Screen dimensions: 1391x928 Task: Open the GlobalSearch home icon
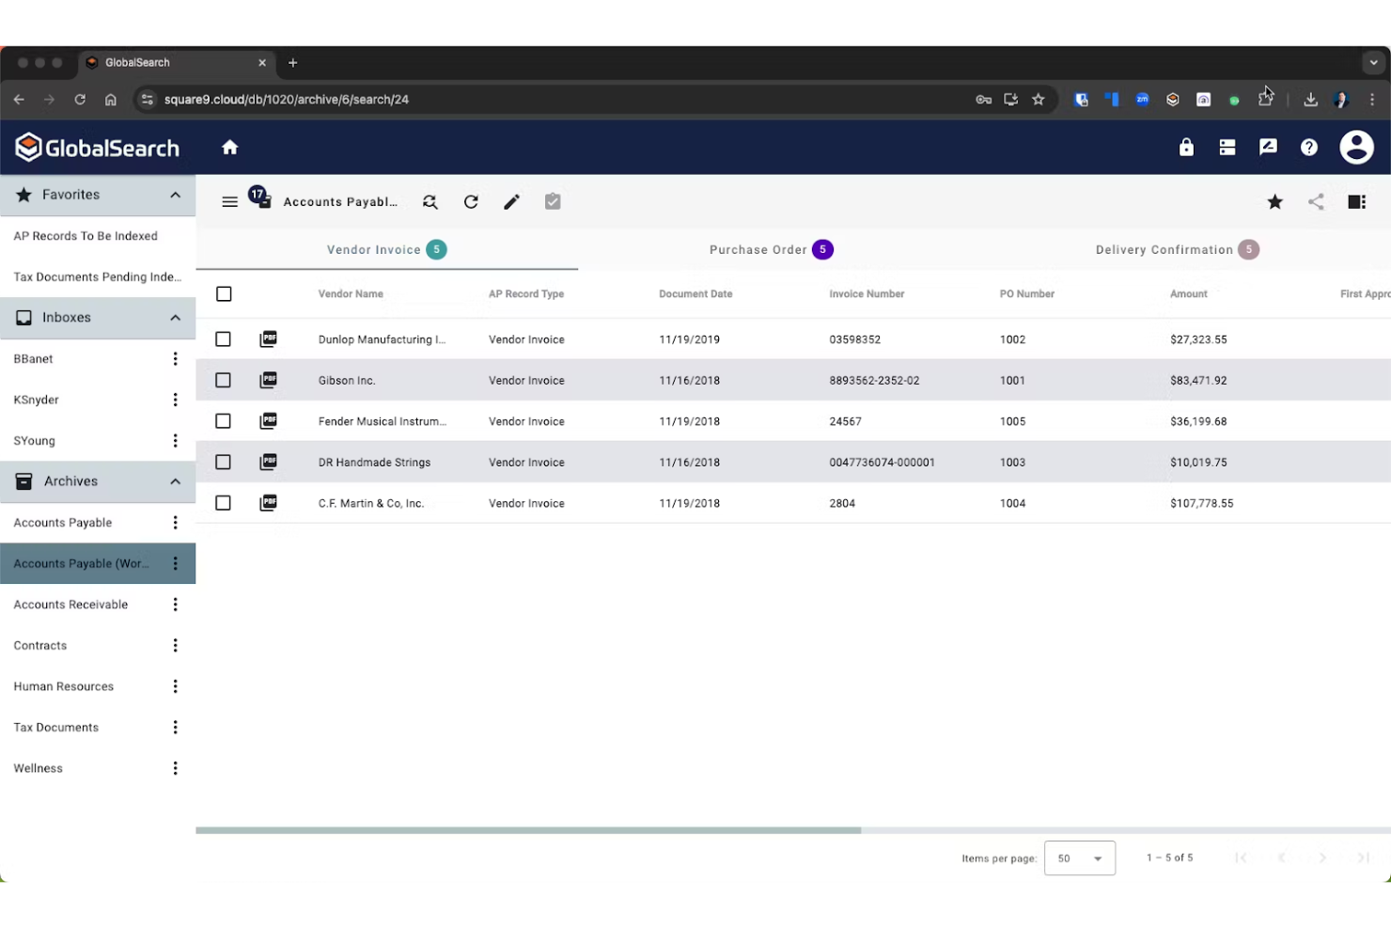229,147
